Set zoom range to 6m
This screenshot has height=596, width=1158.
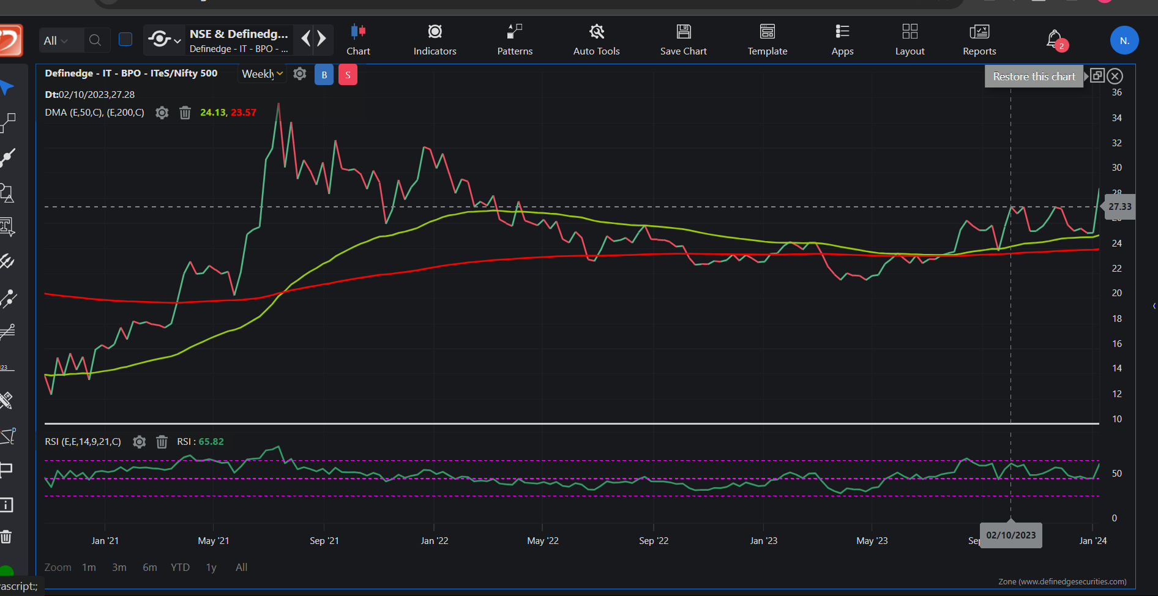(x=150, y=567)
